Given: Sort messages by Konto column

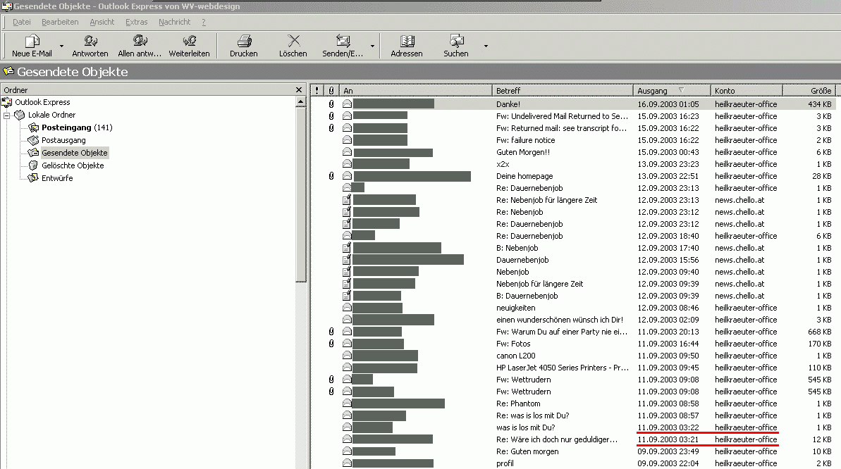Looking at the screenshot, I should (x=747, y=91).
